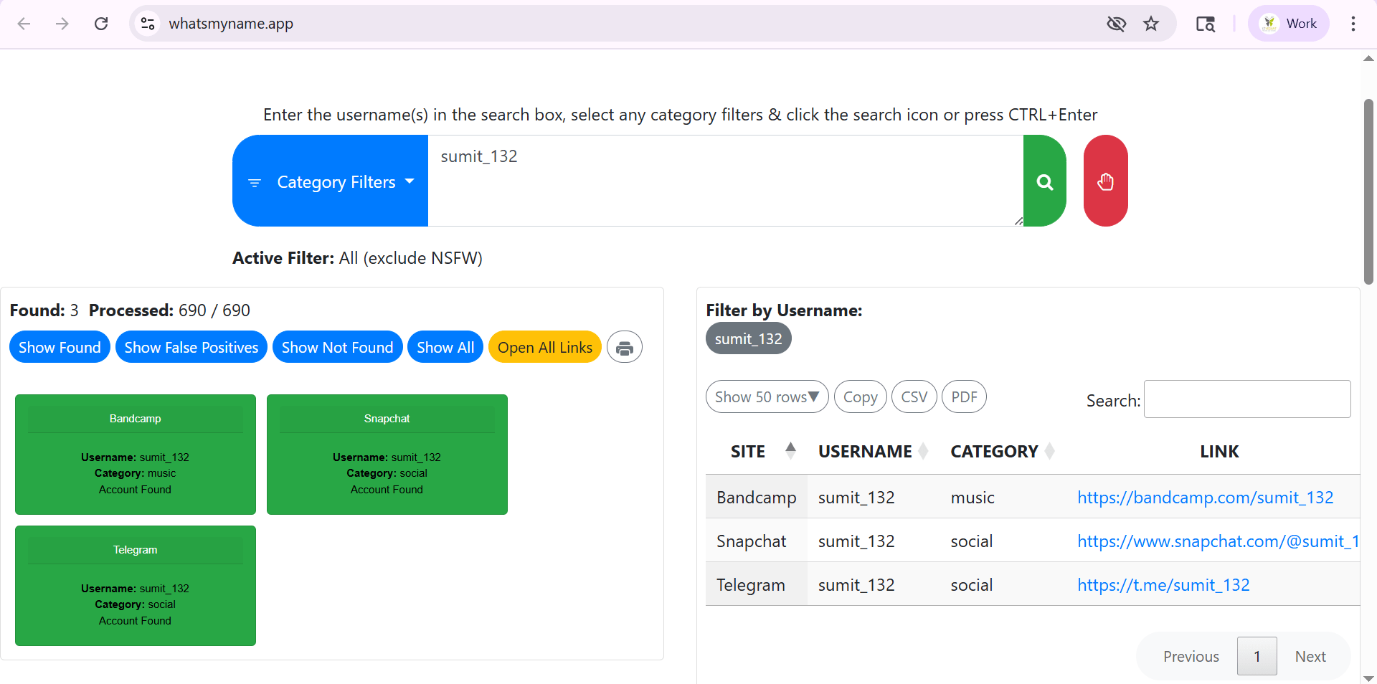
Task: Click the red stop hand button
Action: [x=1105, y=181]
